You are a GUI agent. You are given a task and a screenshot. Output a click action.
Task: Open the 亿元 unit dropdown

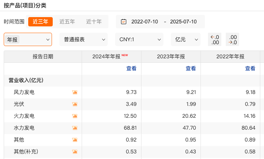click(186, 39)
